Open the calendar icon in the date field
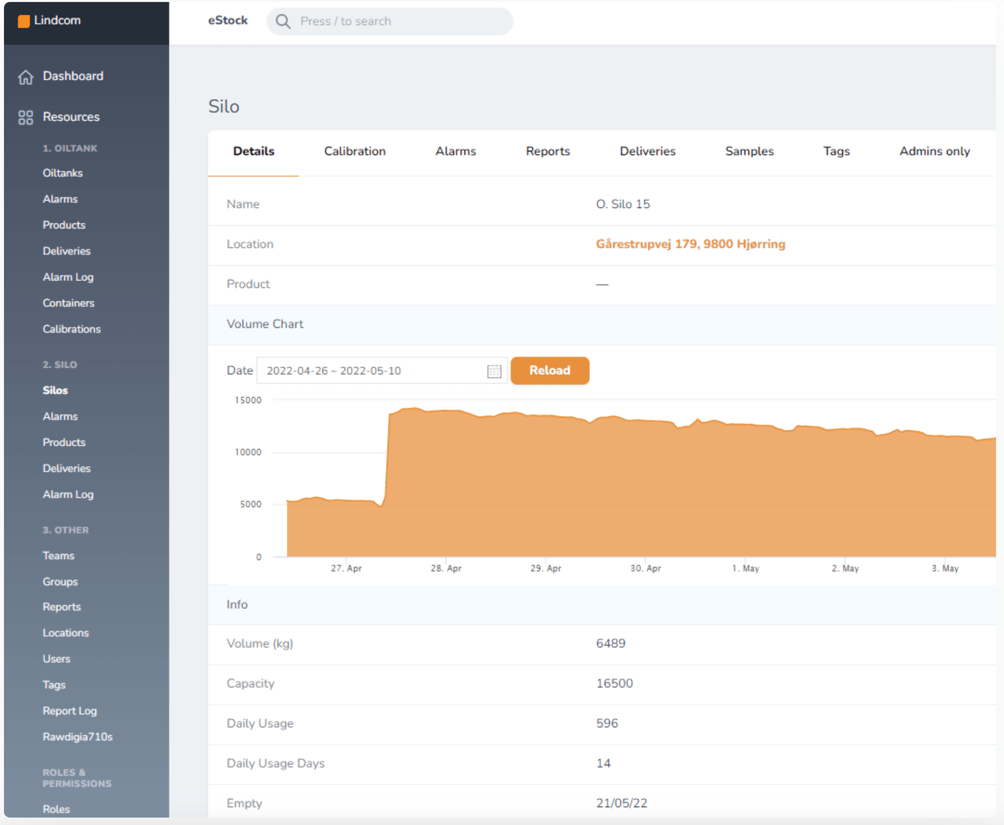Viewport: 1004px width, 825px height. coord(494,370)
